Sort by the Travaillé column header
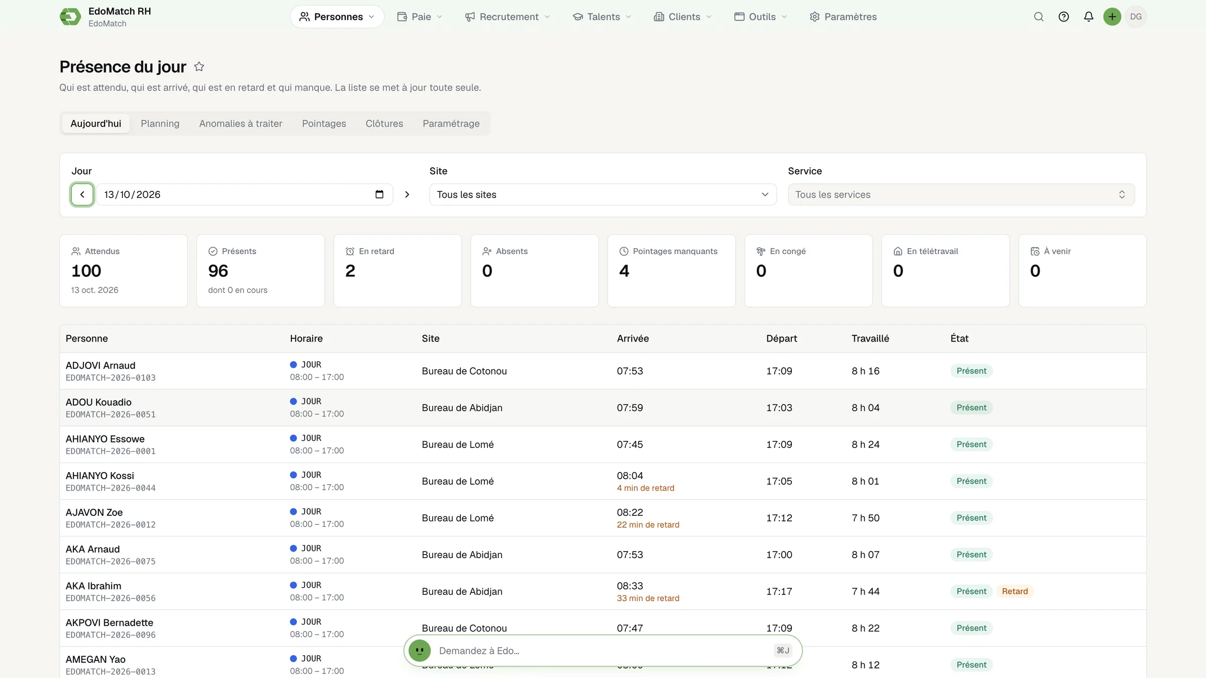Image resolution: width=1206 pixels, height=678 pixels. [870, 338]
